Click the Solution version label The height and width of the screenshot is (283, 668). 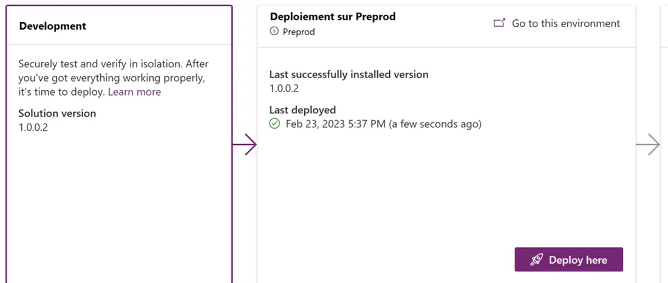tap(57, 113)
